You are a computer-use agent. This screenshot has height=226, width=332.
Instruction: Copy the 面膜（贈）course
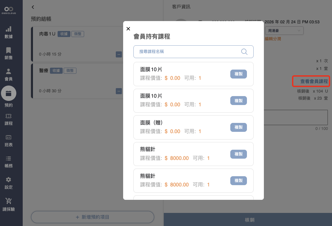point(238,127)
